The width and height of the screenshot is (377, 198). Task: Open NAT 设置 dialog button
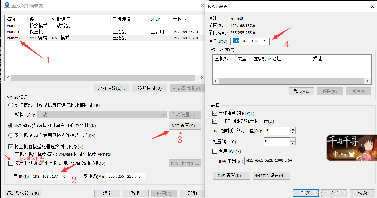click(x=185, y=126)
